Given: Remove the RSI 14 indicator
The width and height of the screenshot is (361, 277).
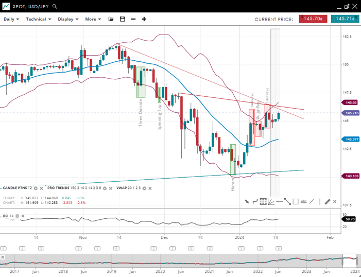Looking at the screenshot, I should tap(23, 216).
